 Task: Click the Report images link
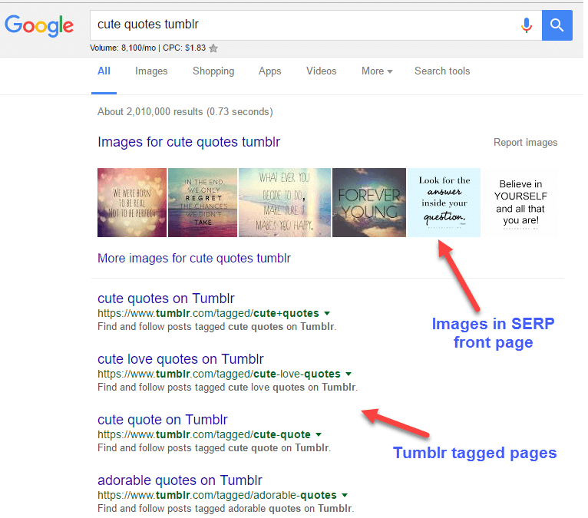pyautogui.click(x=525, y=143)
